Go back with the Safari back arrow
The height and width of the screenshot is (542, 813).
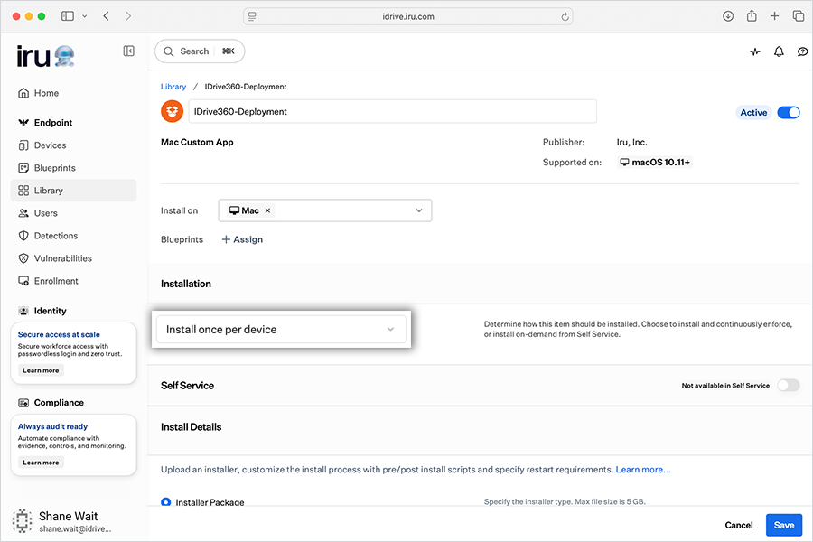(x=107, y=16)
